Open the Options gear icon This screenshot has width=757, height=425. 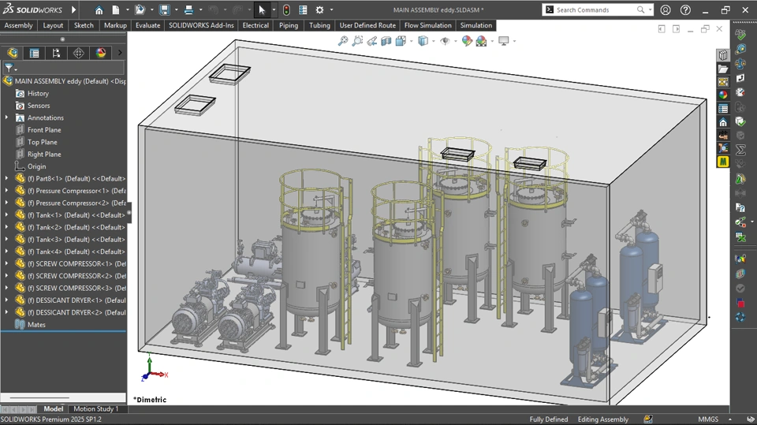pyautogui.click(x=319, y=10)
